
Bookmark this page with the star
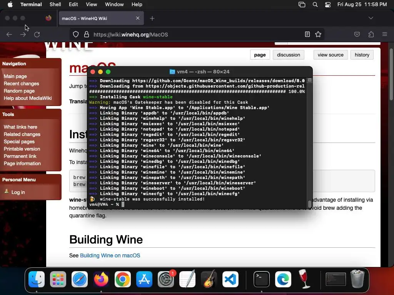point(318,34)
